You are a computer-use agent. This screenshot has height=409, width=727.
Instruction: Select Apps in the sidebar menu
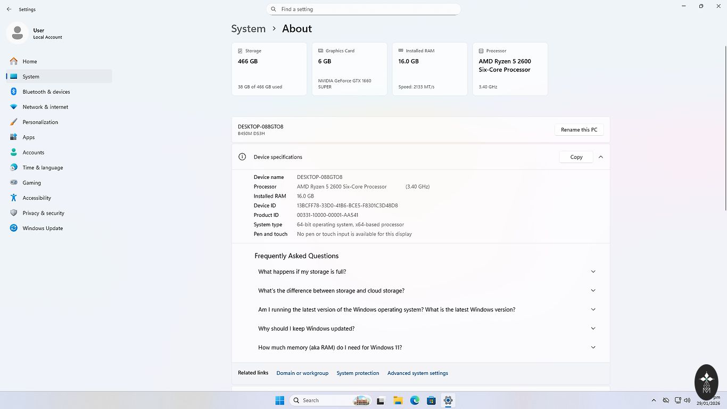click(x=29, y=137)
